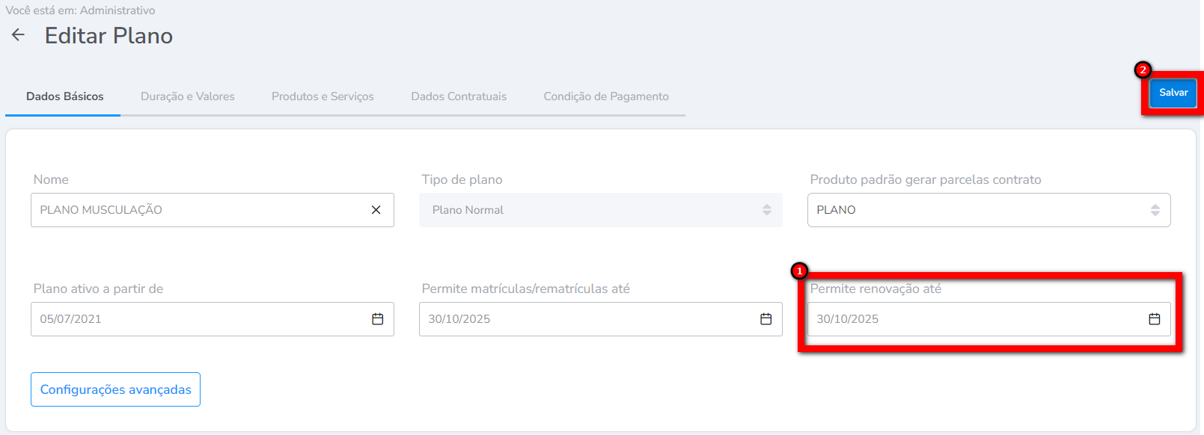
Task: Click the Administrativo breadcrumb text
Action: pyautogui.click(x=117, y=10)
